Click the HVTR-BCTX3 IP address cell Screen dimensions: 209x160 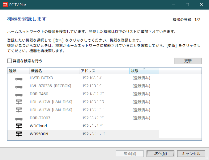click(x=92, y=78)
